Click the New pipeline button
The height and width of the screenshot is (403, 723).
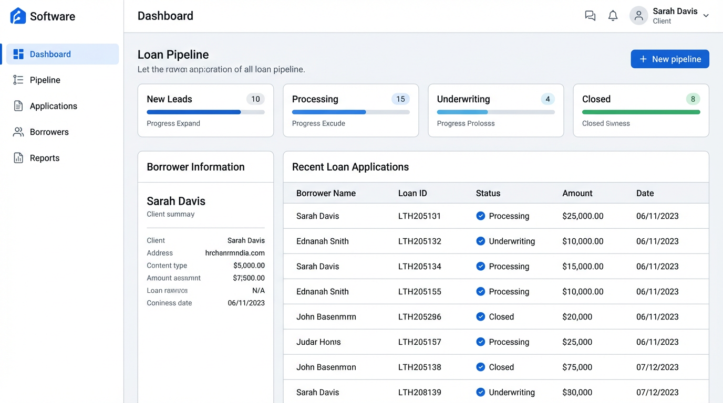tap(669, 59)
